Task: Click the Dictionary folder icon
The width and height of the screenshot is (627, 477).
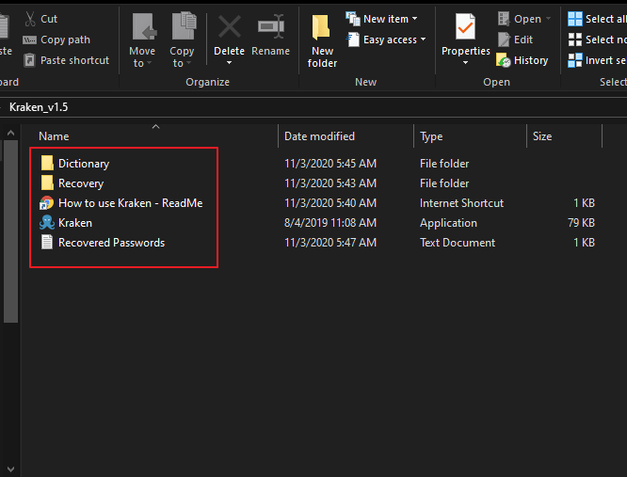Action: click(47, 163)
